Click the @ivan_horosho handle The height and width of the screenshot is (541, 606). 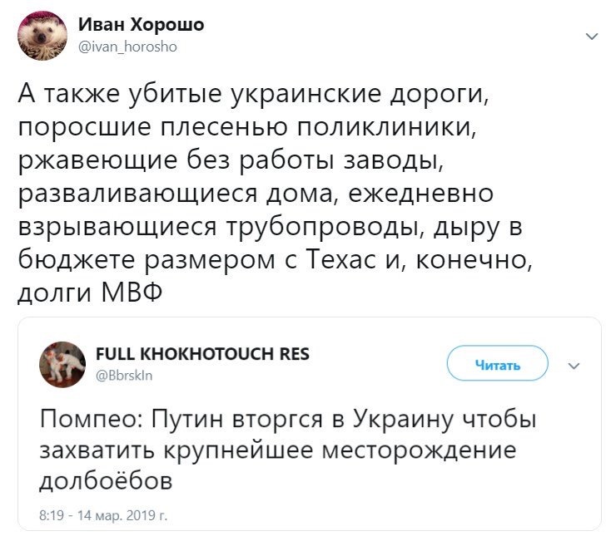127,47
